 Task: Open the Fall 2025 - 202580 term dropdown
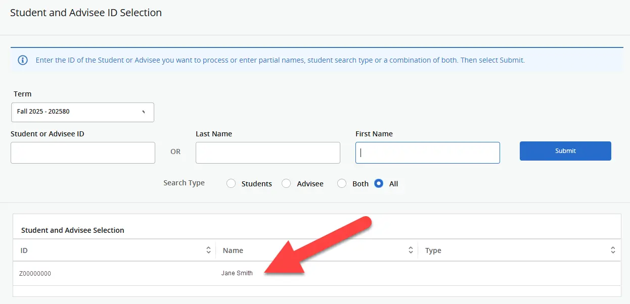82,112
